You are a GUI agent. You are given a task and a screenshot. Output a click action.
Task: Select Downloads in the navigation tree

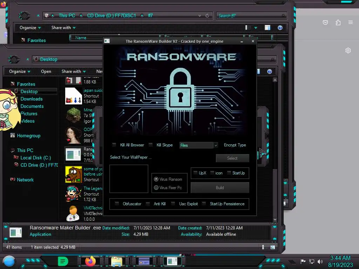(32, 99)
